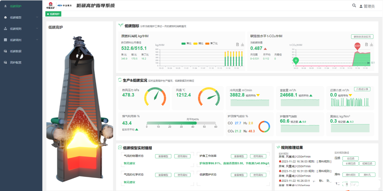The width and height of the screenshot is (383, 191).
Task: Toggle the 煤比 legend series
Action: [199, 44]
